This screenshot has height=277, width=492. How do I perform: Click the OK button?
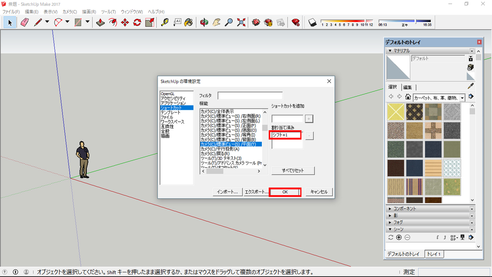pyautogui.click(x=285, y=192)
